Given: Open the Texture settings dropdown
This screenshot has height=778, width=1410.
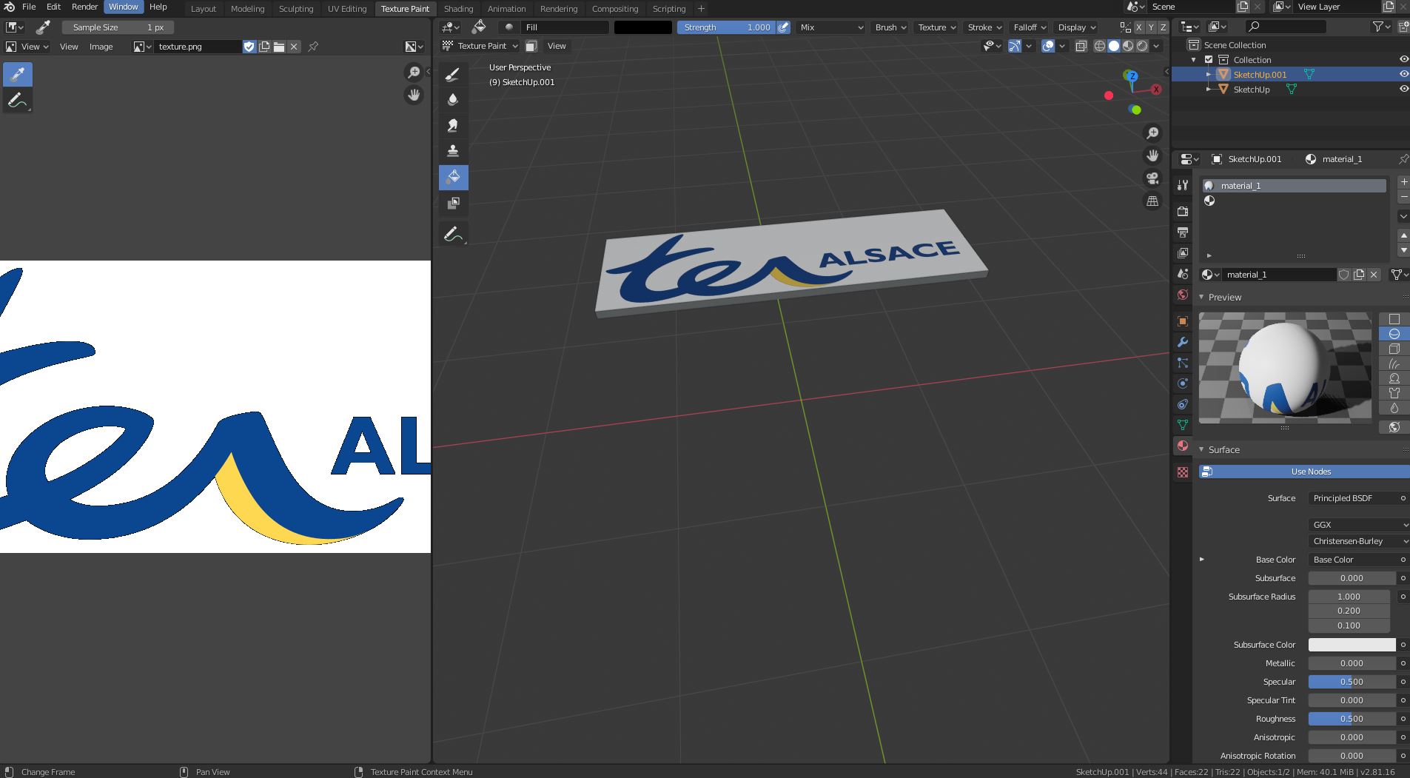Looking at the screenshot, I should click(x=936, y=27).
